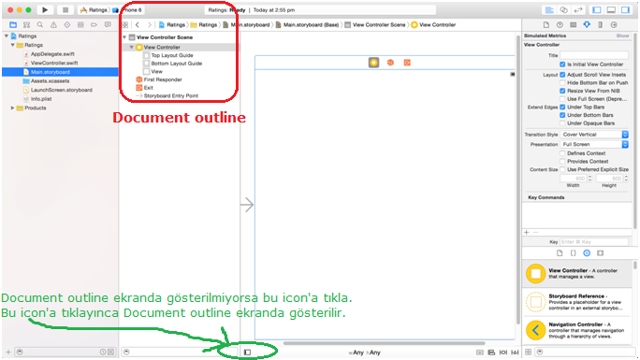Image resolution: width=640 pixels, height=360 pixels.
Task: Switch to Standard editor
Action: (x=550, y=9)
